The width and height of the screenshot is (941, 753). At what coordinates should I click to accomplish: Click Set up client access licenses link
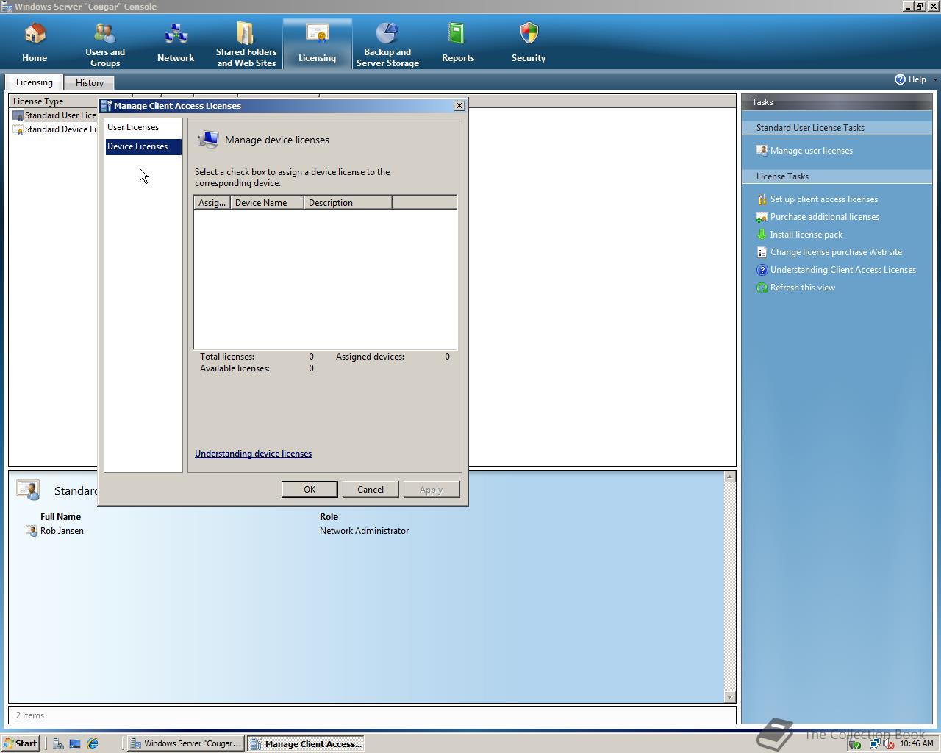824,199
